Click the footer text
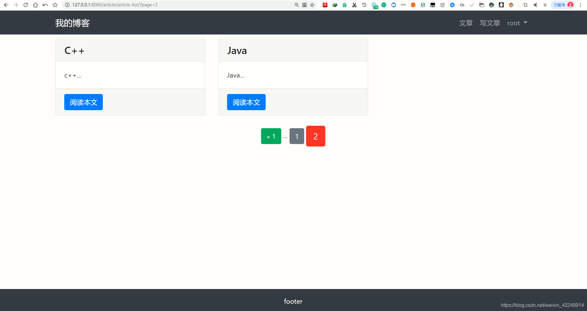This screenshot has width=587, height=311. [x=293, y=302]
